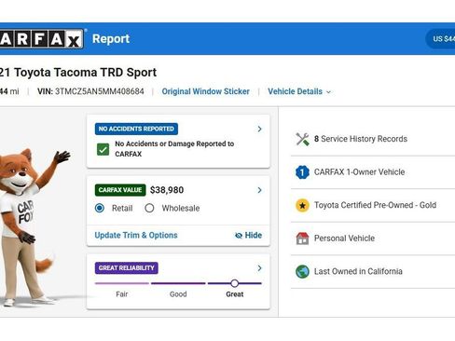Click No Accidents or Damage Reported text
Viewport: 455px width, 341px height.
tap(174, 149)
